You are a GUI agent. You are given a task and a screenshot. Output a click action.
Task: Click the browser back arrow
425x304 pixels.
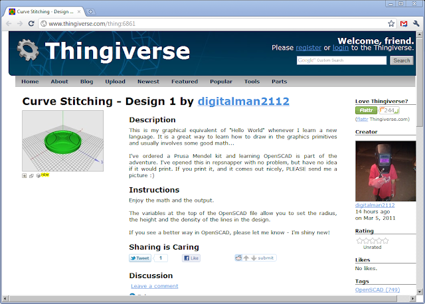9,24
